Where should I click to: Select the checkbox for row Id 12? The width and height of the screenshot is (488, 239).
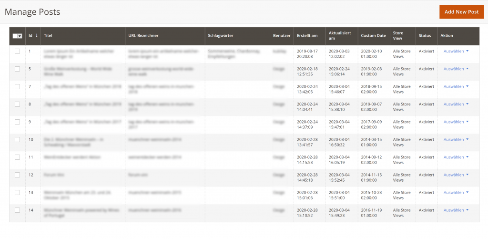(x=18, y=175)
